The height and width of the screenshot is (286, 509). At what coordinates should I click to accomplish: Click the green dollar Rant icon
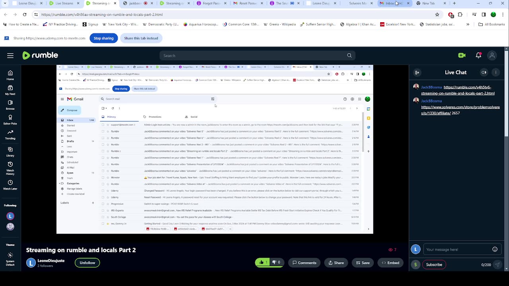(x=416, y=265)
